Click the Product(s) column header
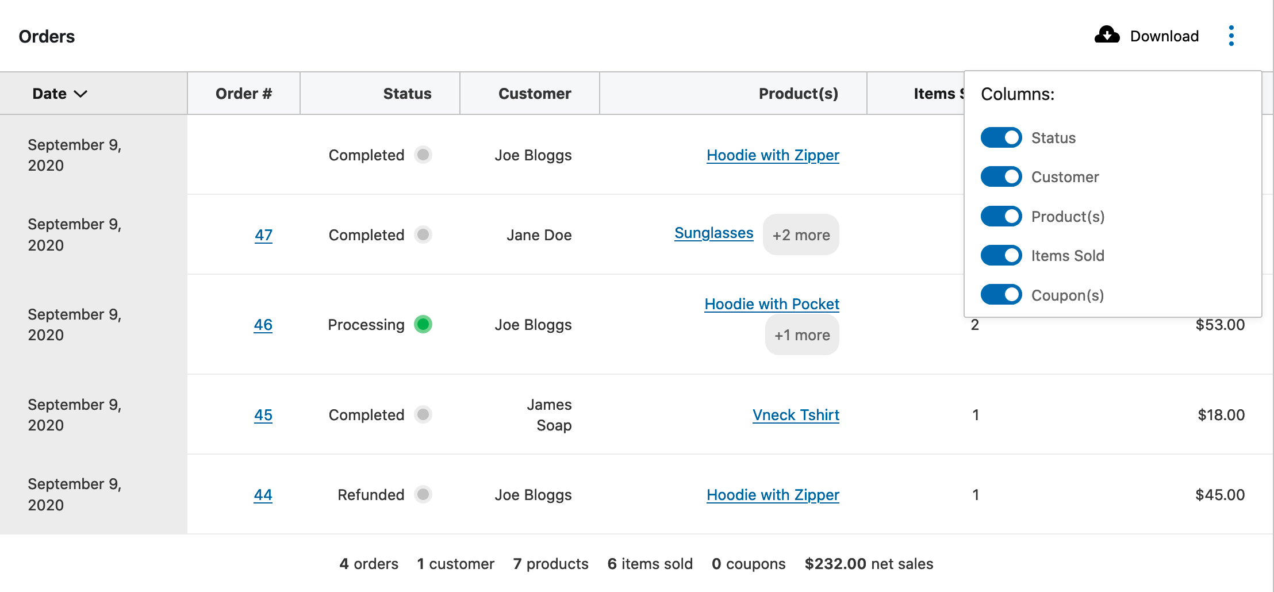Image resolution: width=1274 pixels, height=592 pixels. 798,93
